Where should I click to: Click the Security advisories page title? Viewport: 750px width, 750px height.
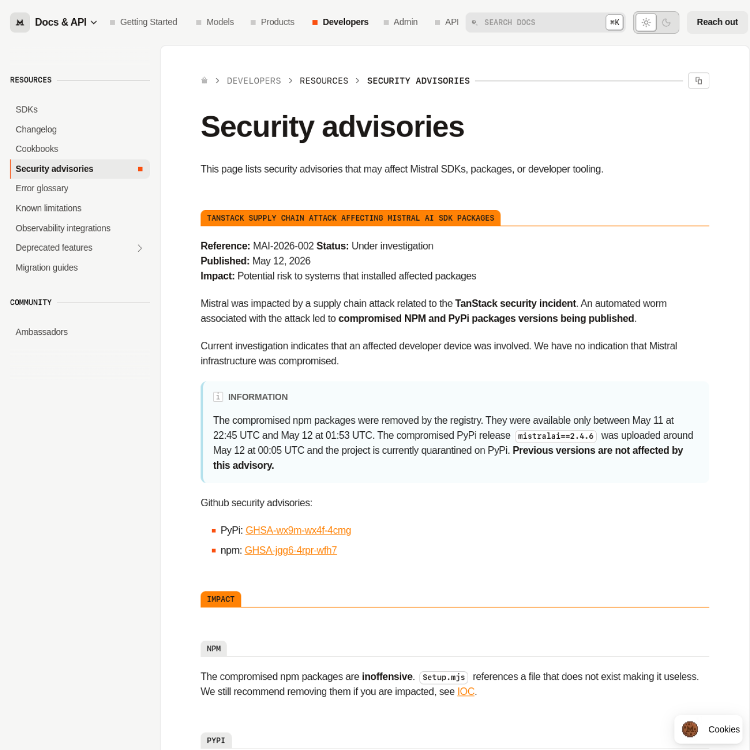point(332,127)
